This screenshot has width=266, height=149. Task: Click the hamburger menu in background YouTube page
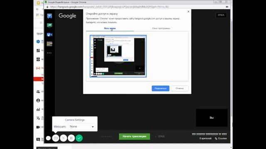tap(41, 22)
